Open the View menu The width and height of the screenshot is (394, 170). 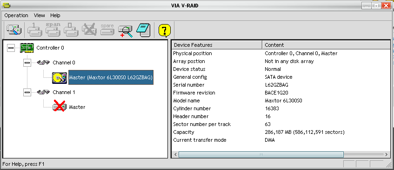tap(40, 16)
